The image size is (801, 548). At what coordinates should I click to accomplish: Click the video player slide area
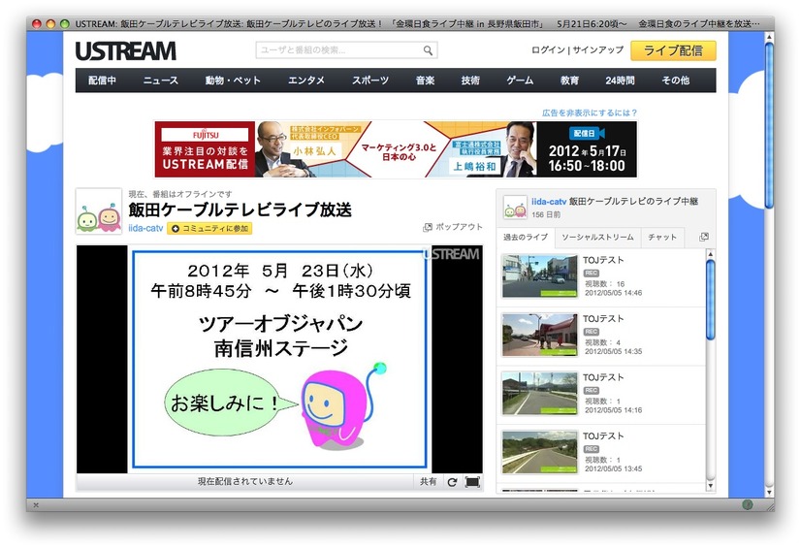(x=279, y=359)
